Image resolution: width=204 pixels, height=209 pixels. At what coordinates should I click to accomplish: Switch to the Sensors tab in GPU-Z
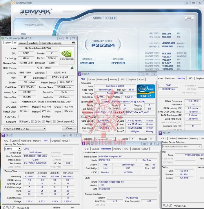point(22,43)
